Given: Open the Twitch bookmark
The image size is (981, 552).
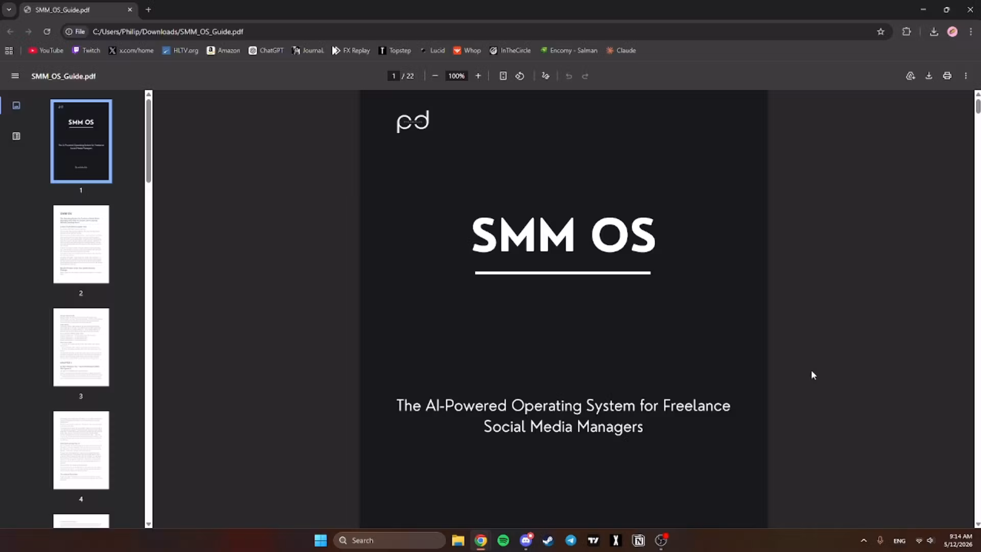Looking at the screenshot, I should click(86, 51).
